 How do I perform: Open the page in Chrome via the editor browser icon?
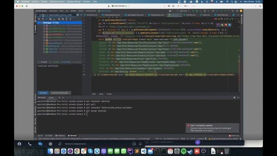222,25
